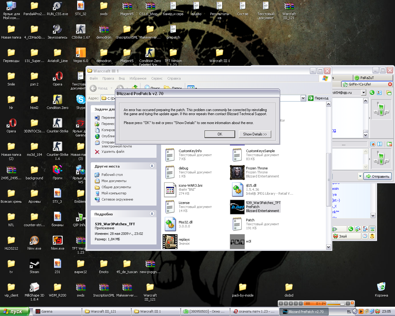Select the Mss32.dll file icon
Image resolution: width=395 pixels, height=316 pixels.
pyautogui.click(x=170, y=224)
